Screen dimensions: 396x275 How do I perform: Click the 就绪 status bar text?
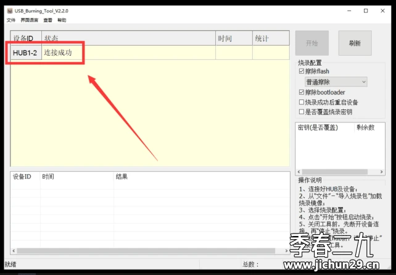coord(10,264)
